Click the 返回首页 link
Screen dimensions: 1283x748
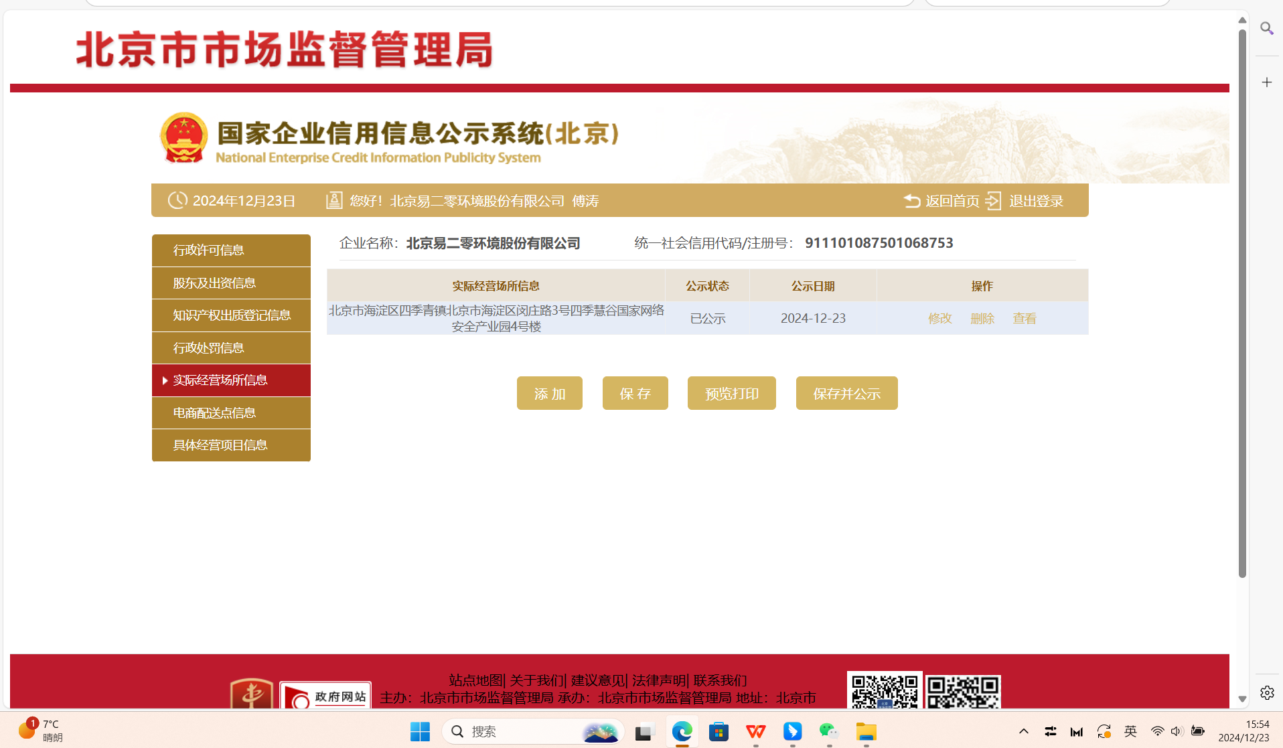(x=952, y=201)
